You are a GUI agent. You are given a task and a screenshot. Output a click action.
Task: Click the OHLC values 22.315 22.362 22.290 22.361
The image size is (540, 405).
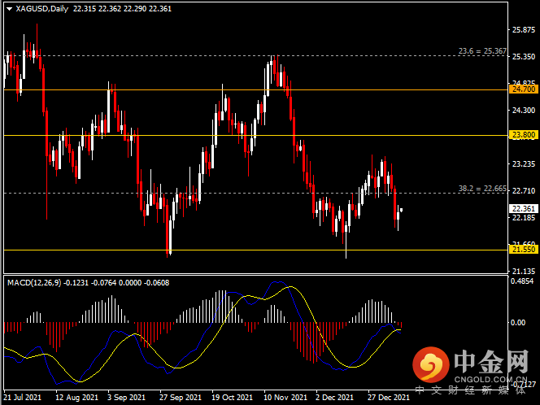[122, 9]
